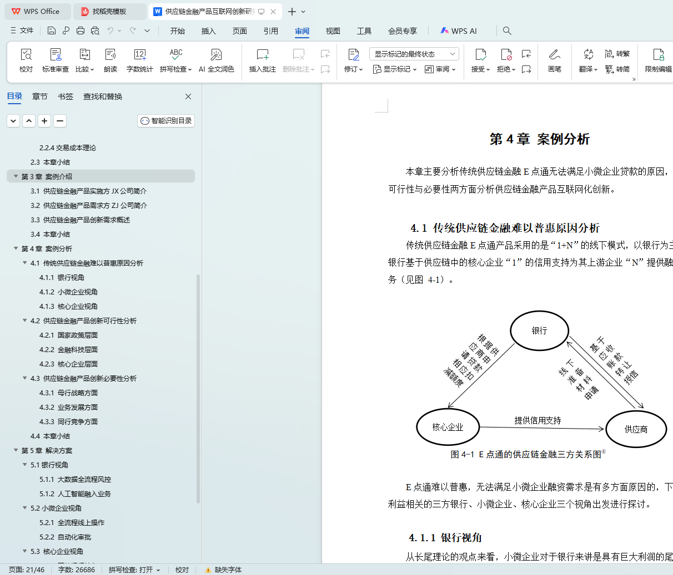Click the 接受 accept change icon
Image resolution: width=673 pixels, height=575 pixels.
click(481, 54)
